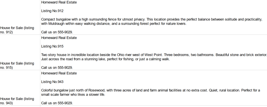267x107 pixels.
Task: Click 'Call us on 555-9029' in listing 912
Action: coord(57,32)
